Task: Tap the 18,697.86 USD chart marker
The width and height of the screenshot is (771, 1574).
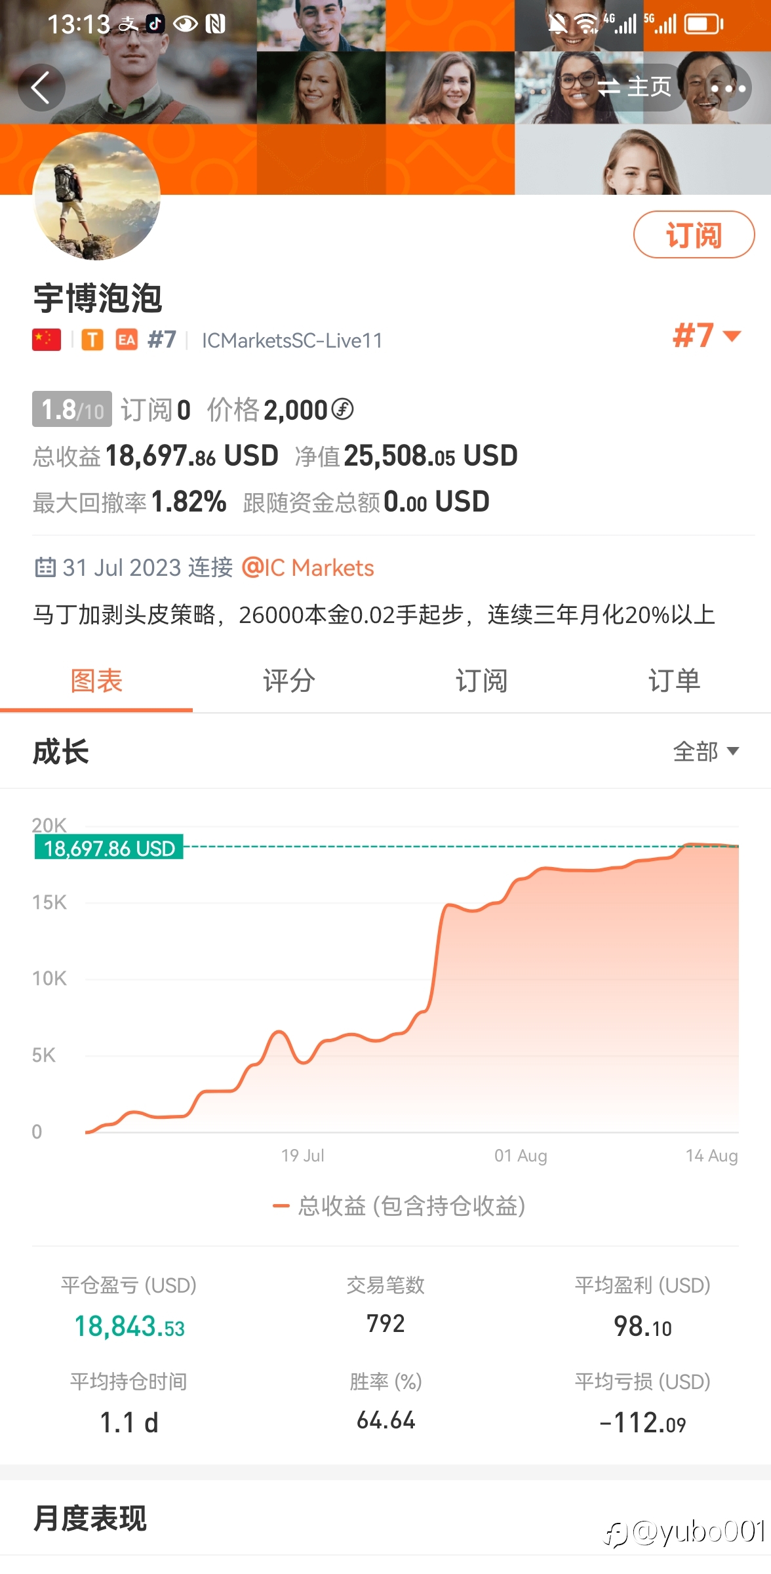Action: (x=109, y=848)
